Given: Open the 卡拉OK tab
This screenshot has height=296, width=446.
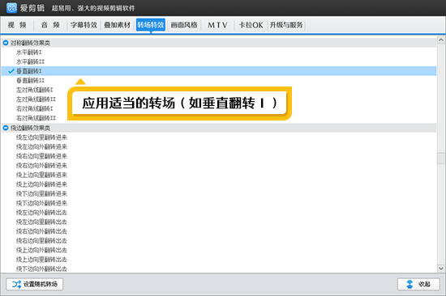Looking at the screenshot, I should [251, 25].
